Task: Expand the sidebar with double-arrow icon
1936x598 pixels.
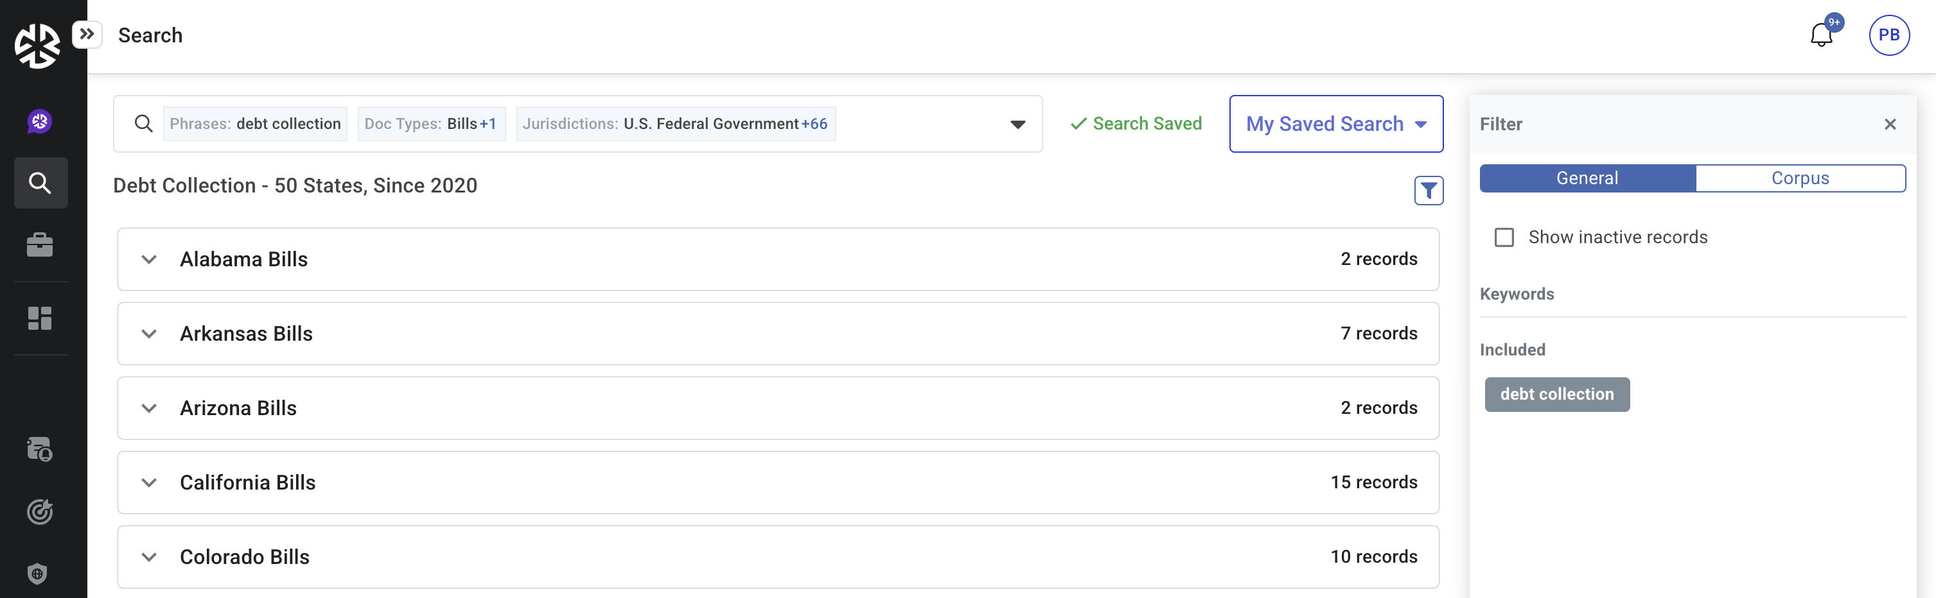Action: [x=87, y=35]
